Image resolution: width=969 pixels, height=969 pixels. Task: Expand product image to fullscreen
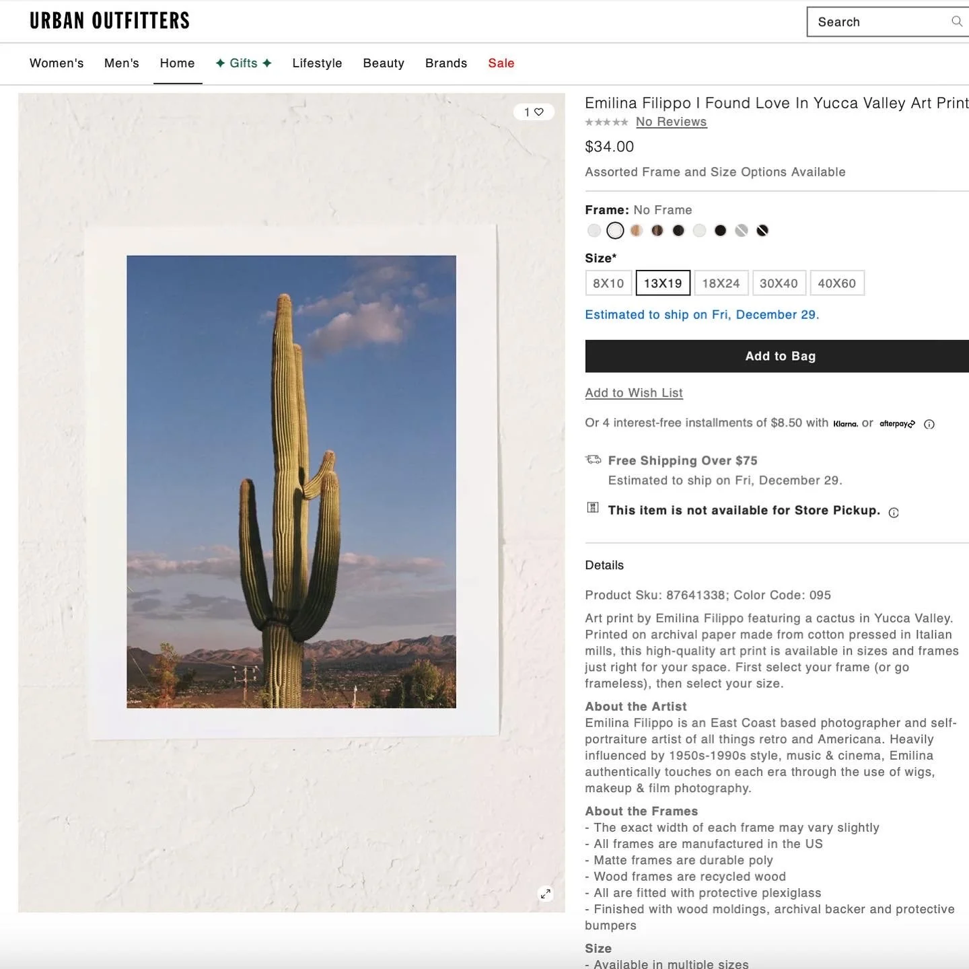coord(546,894)
